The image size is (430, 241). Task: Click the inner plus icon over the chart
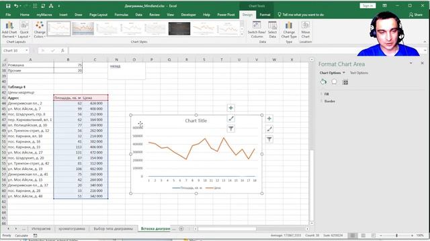[x=230, y=108]
